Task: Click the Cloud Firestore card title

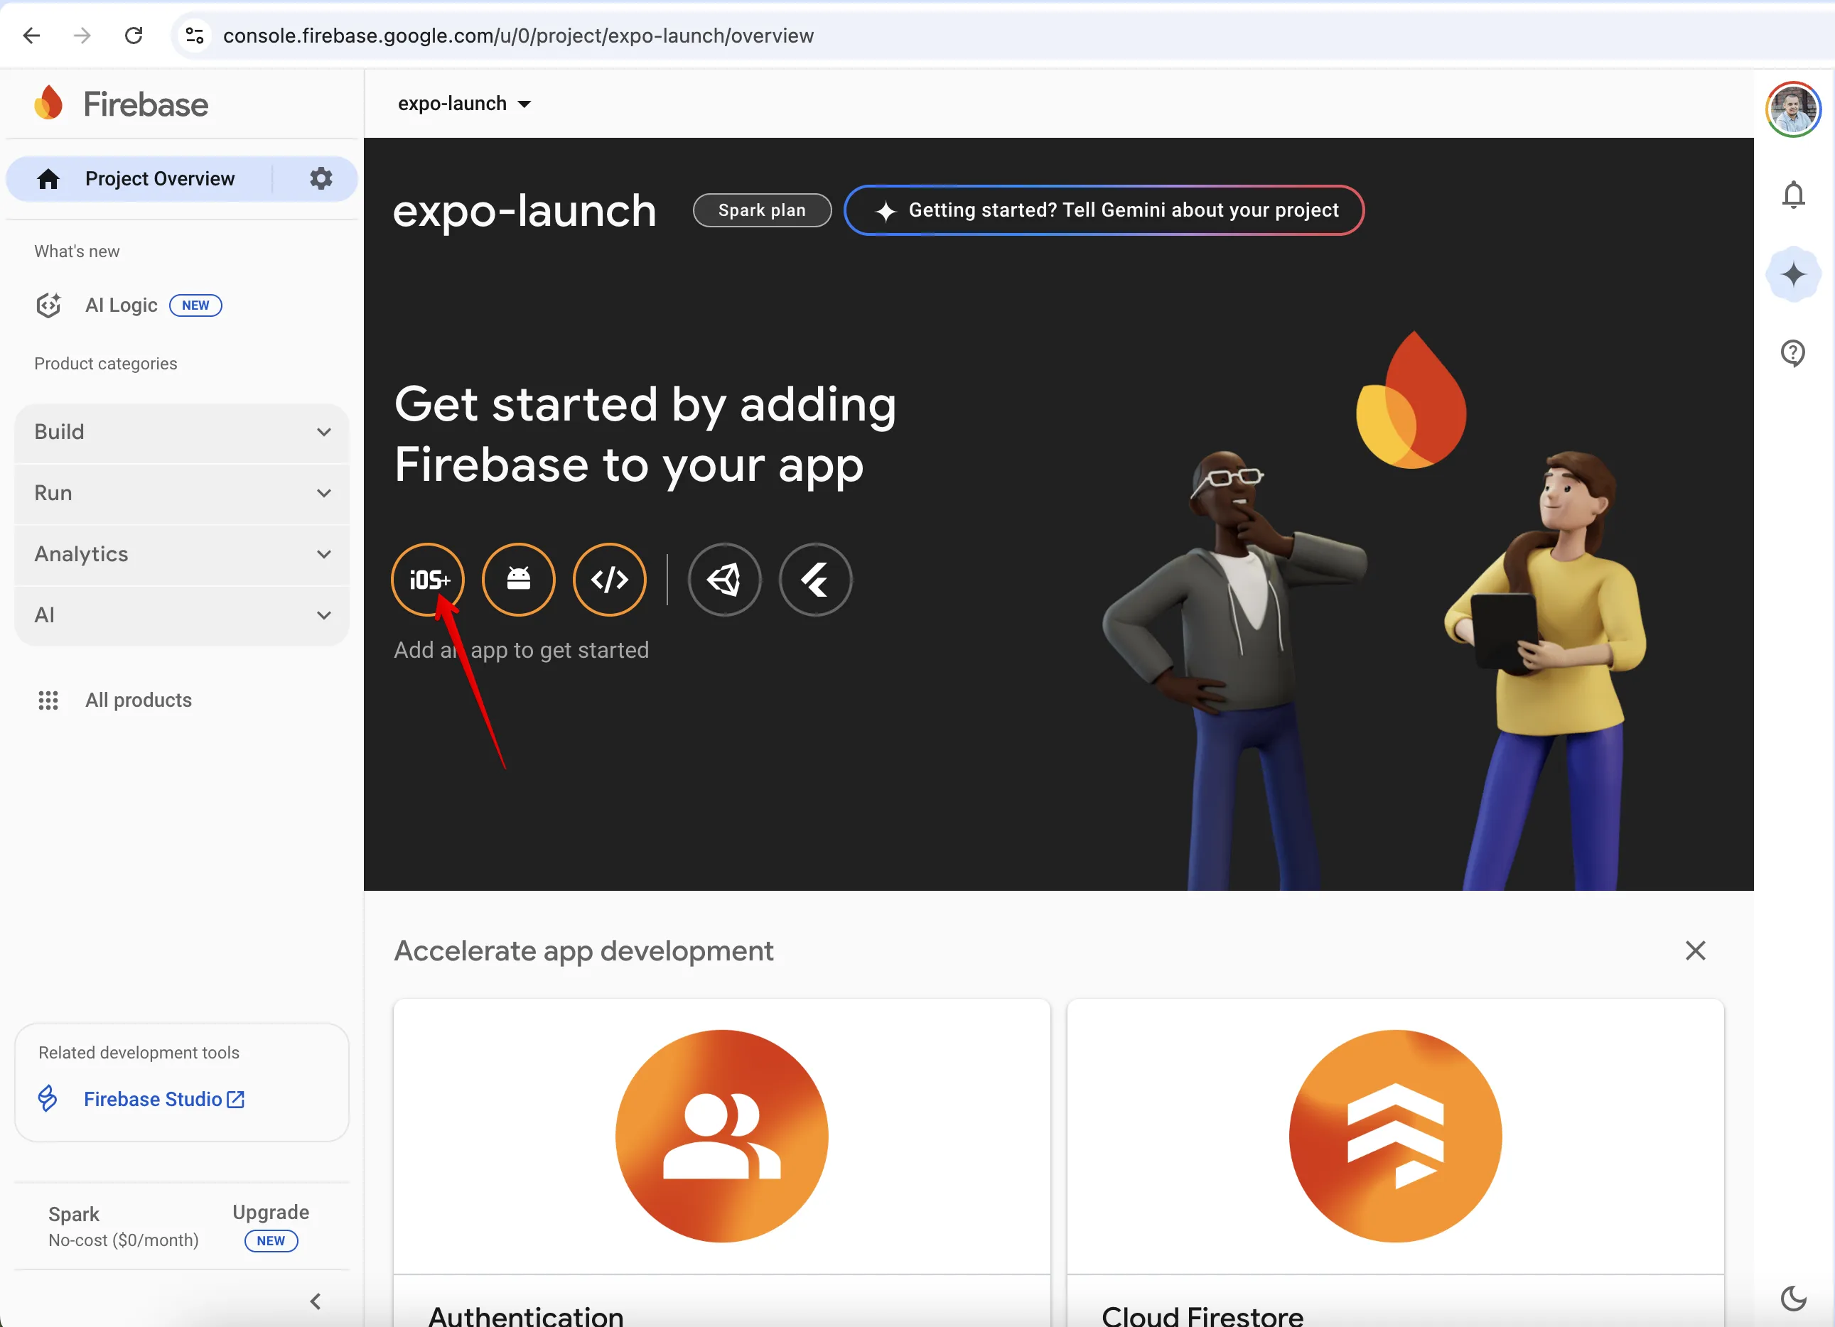Action: (x=1202, y=1315)
